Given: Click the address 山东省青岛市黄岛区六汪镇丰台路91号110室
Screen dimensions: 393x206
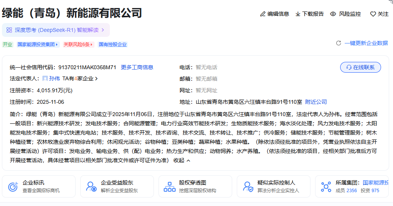Looking at the screenshot, I should (x=249, y=102).
